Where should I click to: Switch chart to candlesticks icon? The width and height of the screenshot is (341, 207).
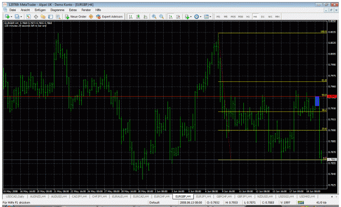click(138, 16)
